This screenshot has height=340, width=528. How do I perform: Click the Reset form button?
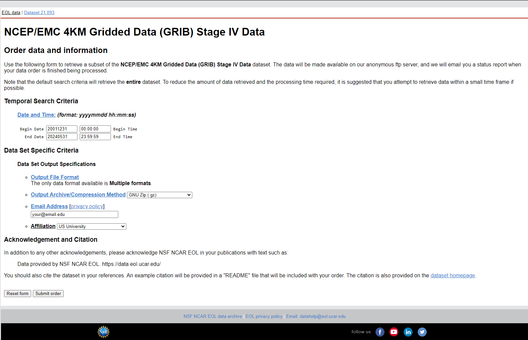[17, 293]
